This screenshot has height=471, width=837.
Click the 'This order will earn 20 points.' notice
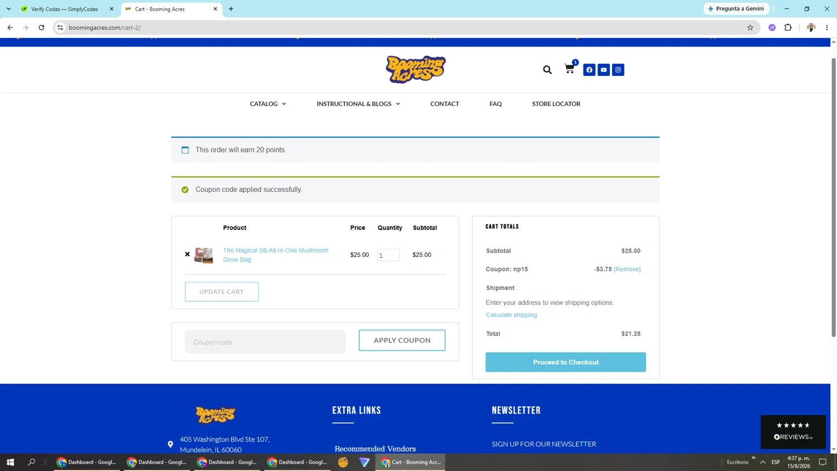coord(240,150)
